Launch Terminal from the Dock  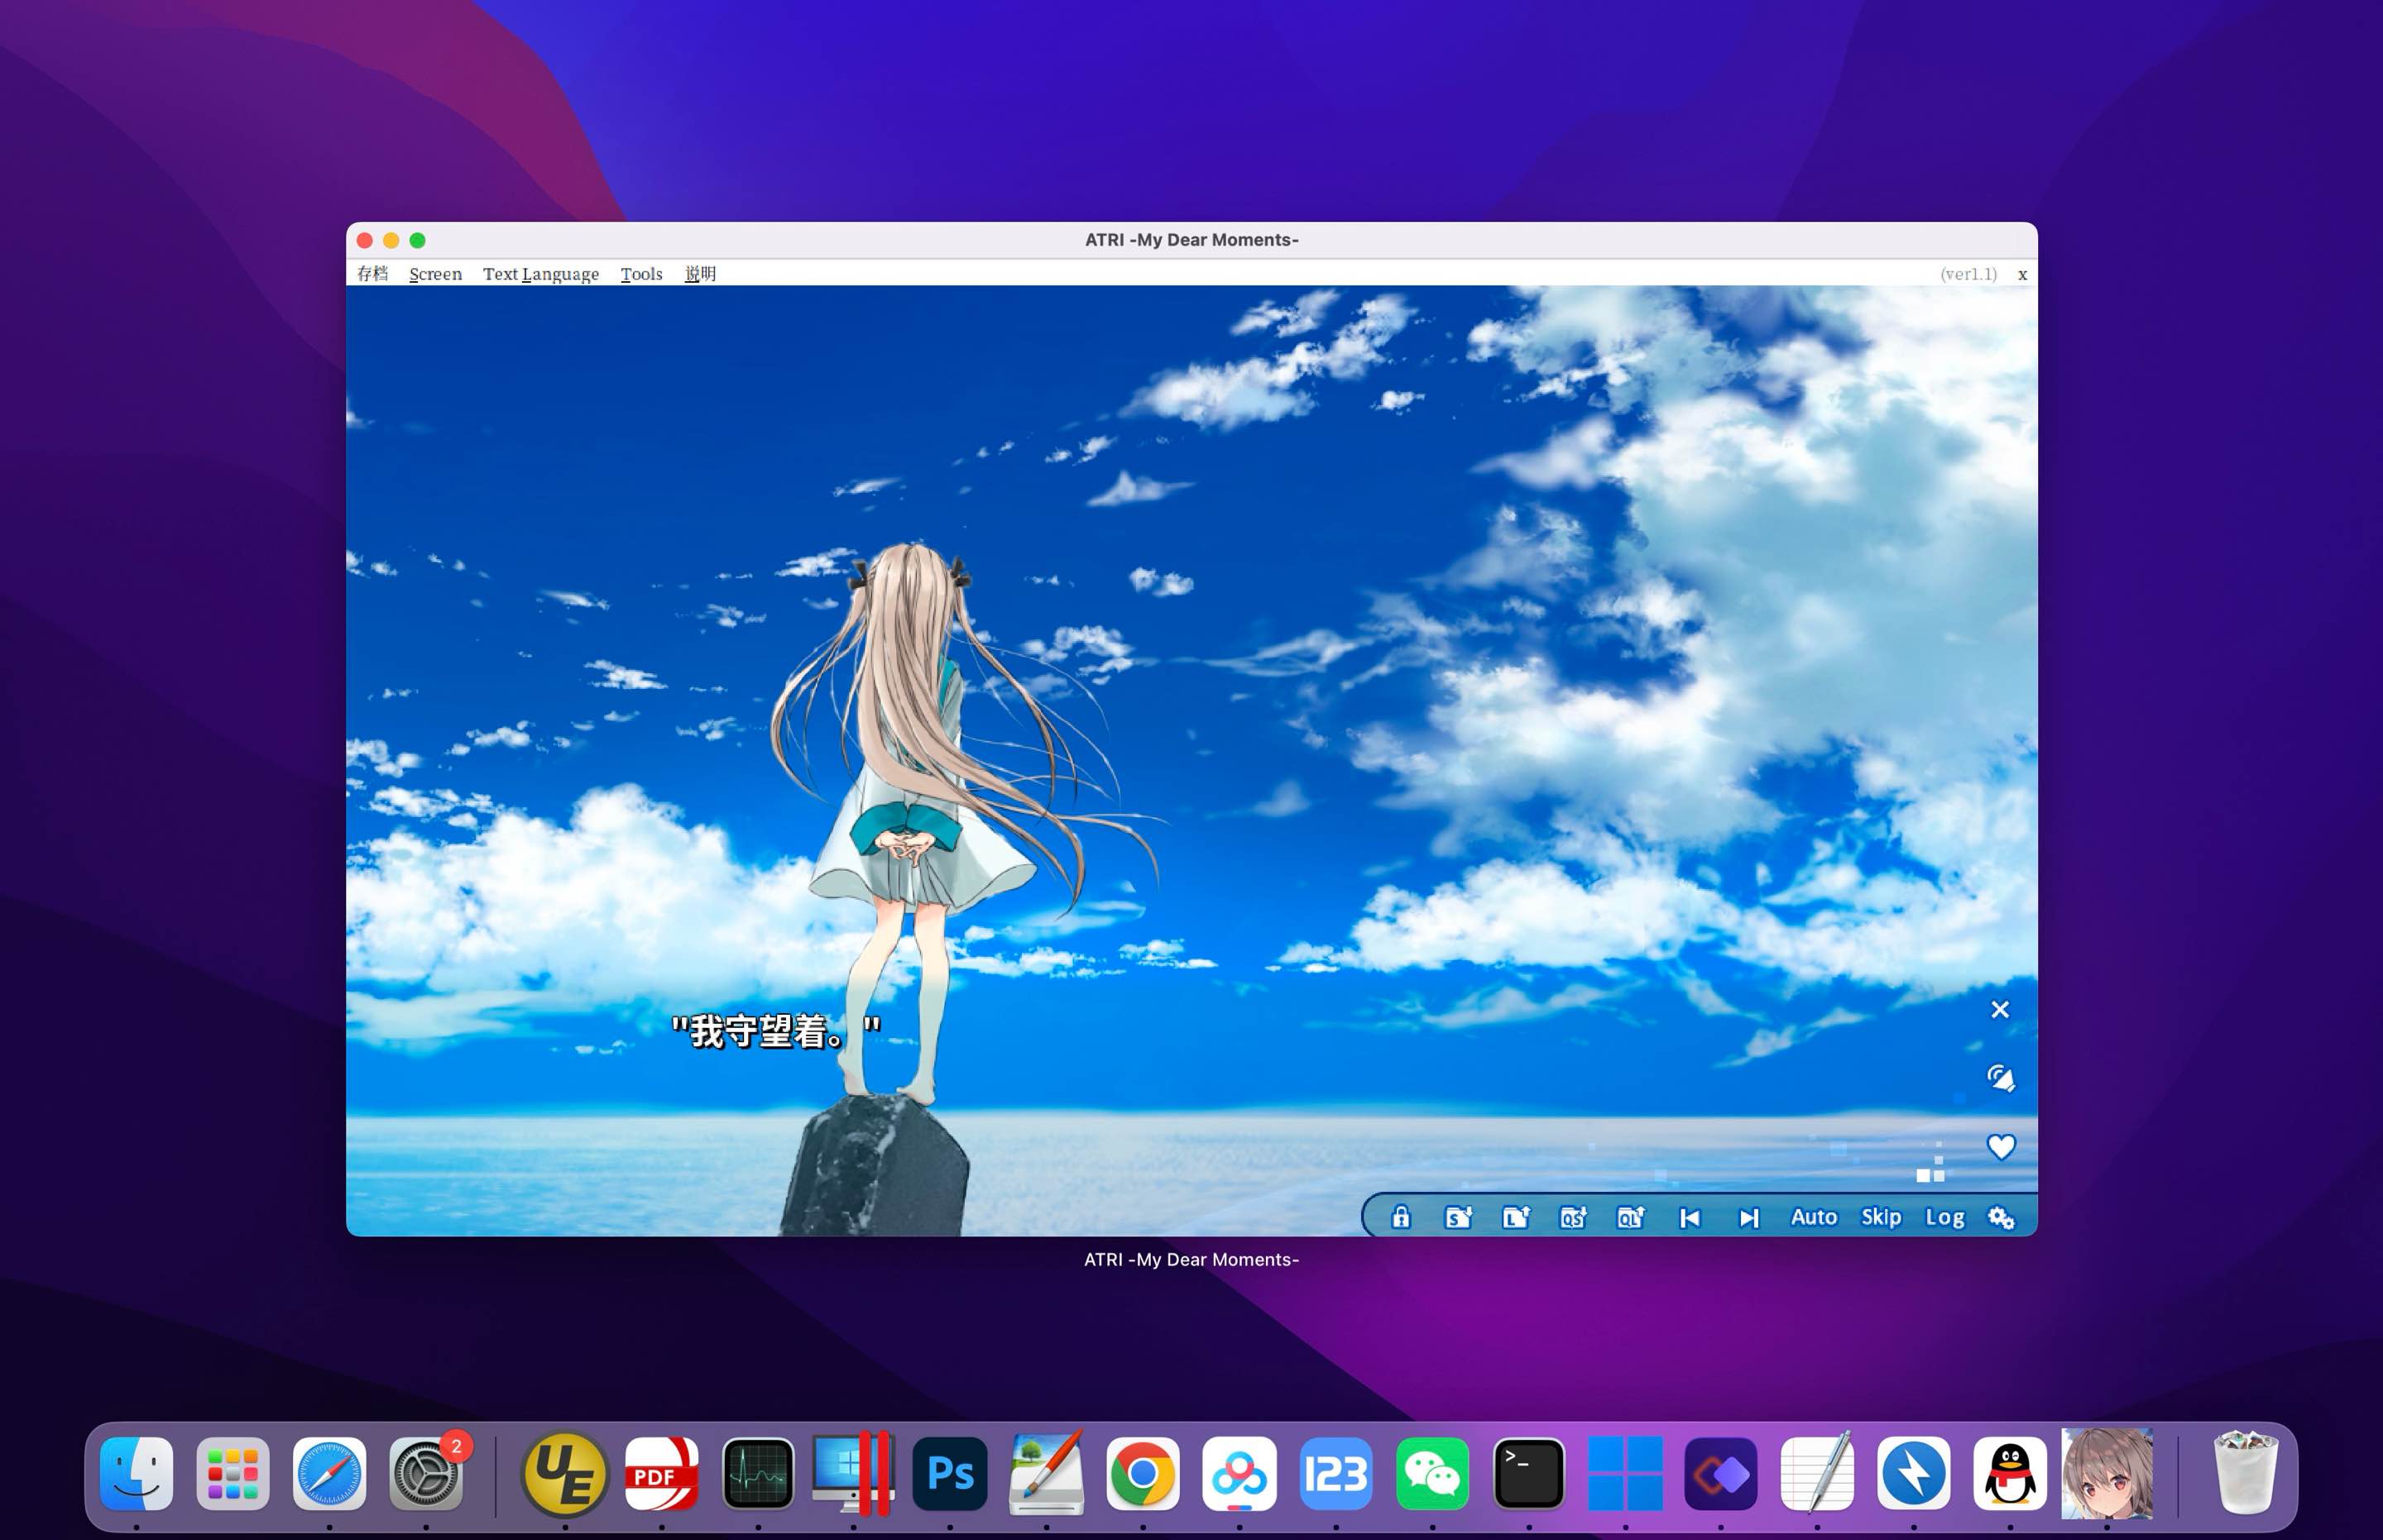click(x=1528, y=1473)
